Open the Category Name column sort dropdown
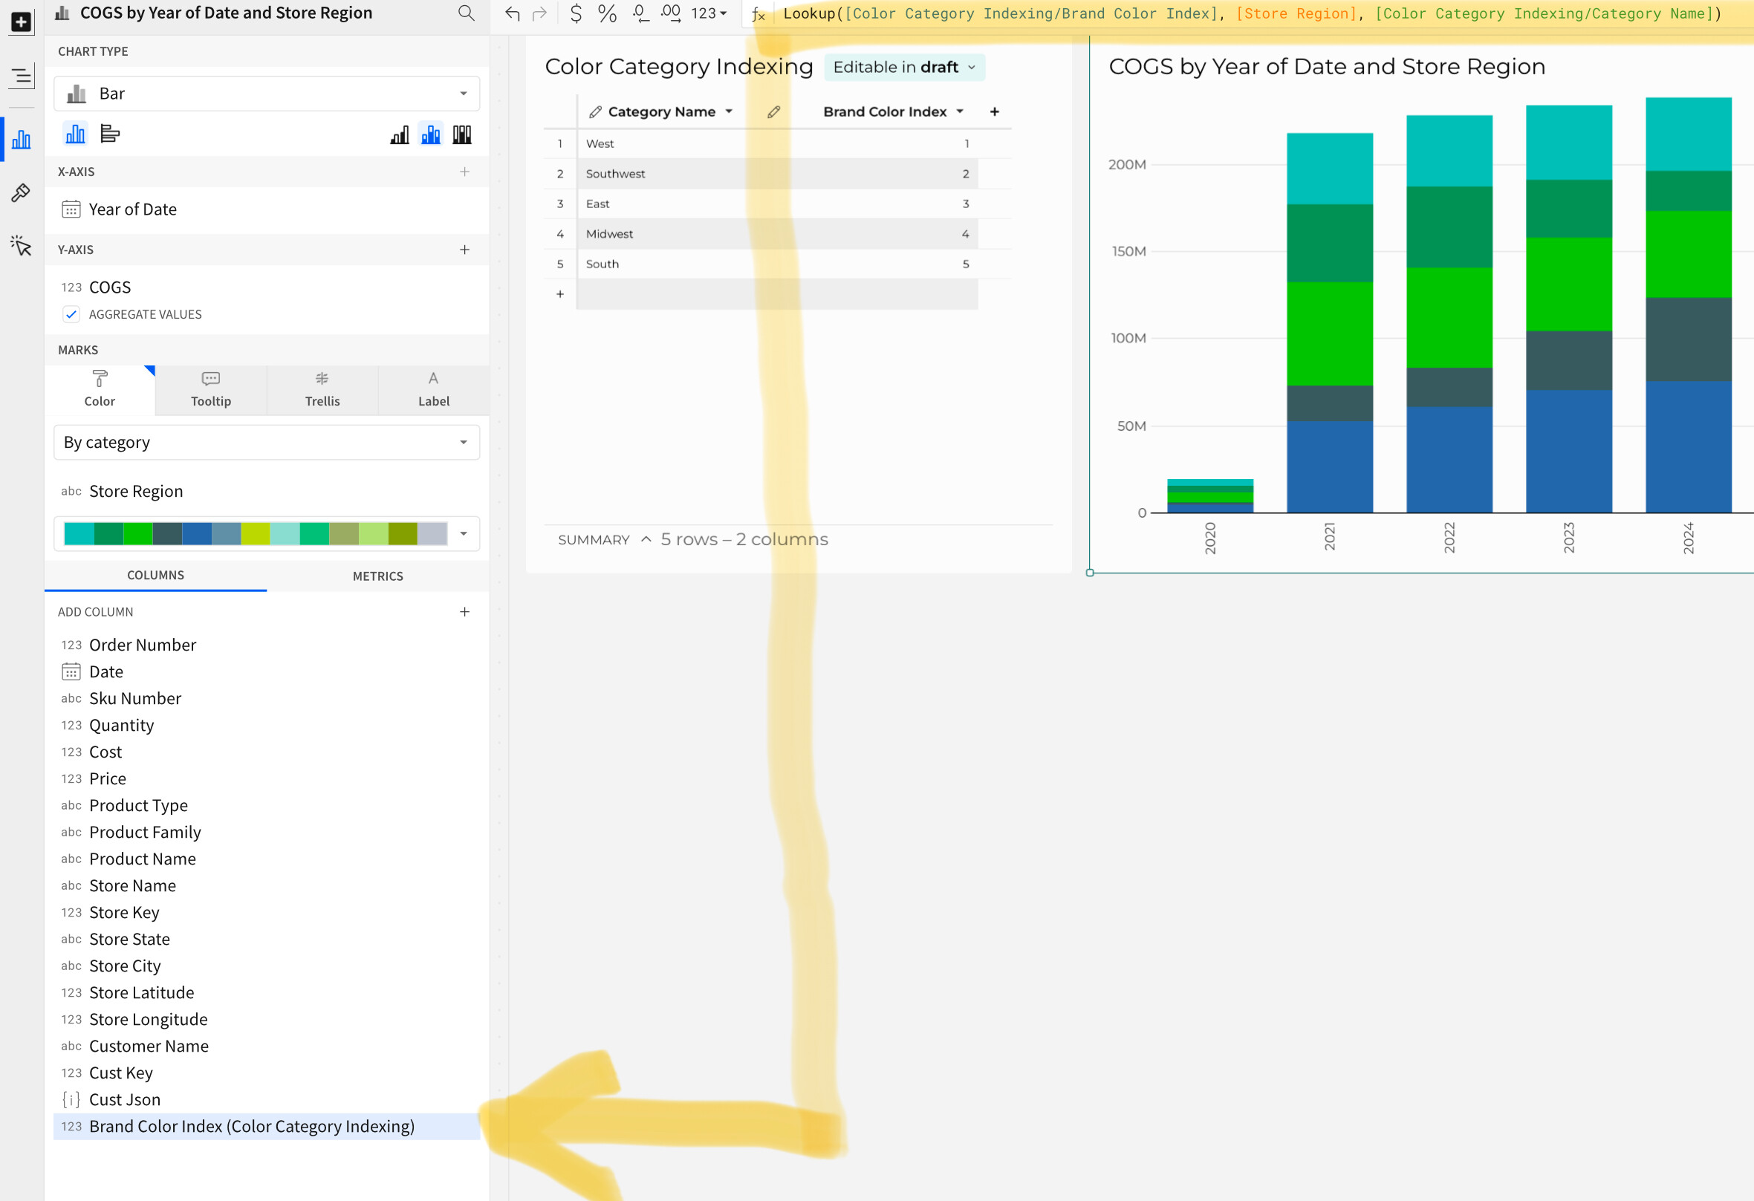This screenshot has height=1201, width=1754. [x=729, y=111]
